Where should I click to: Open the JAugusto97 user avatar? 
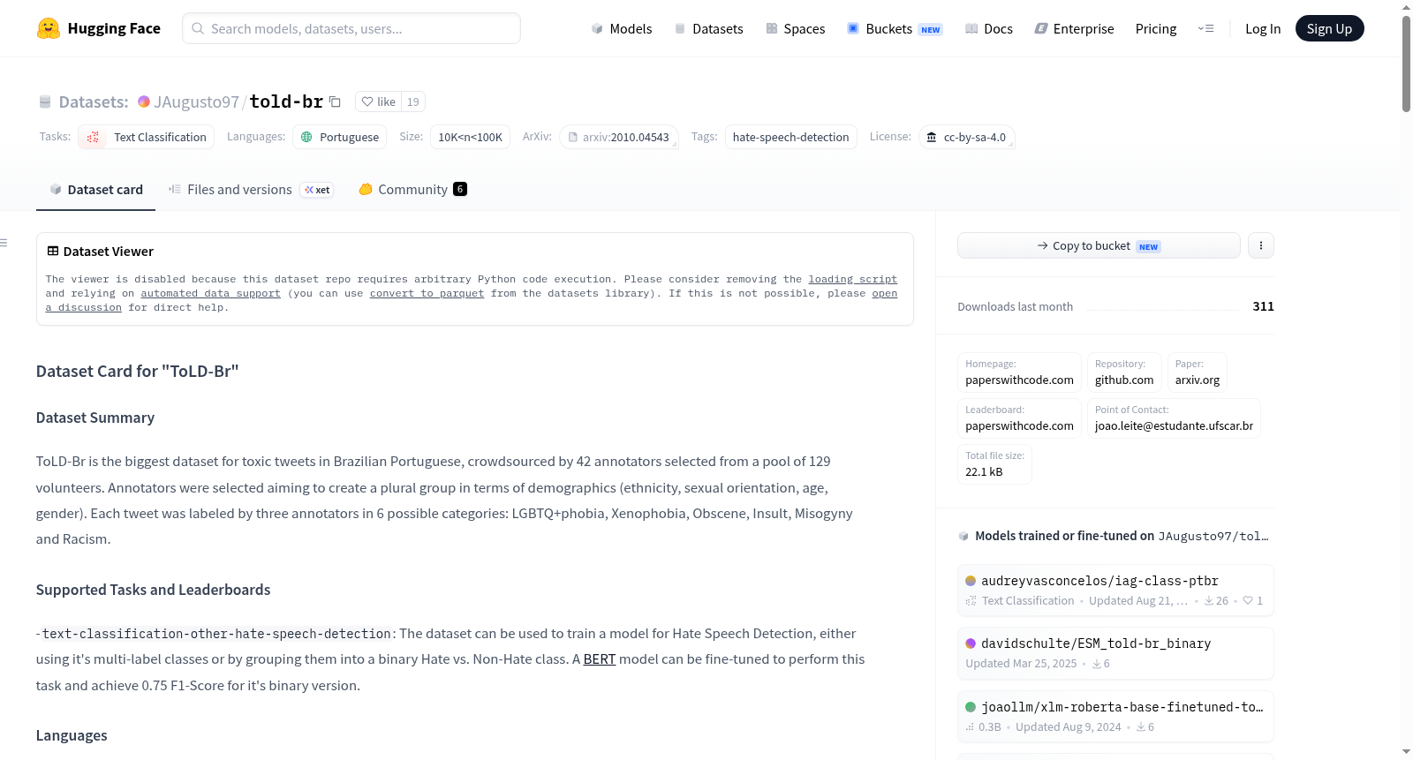pyautogui.click(x=144, y=102)
